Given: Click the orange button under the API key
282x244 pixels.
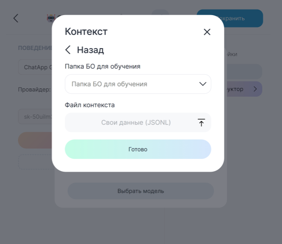Looking at the screenshot, I should pyautogui.click(x=35, y=140).
